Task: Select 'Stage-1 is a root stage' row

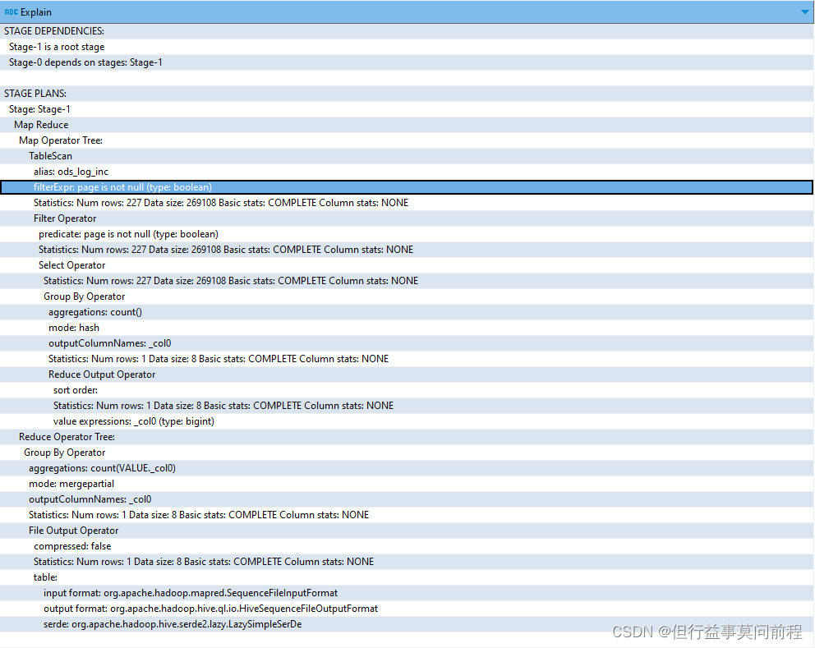Action: [x=407, y=47]
